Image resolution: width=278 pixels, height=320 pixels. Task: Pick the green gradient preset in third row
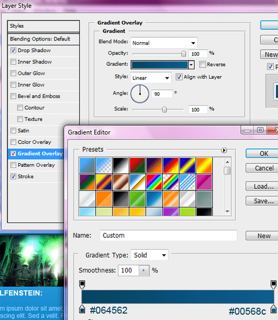click(137, 198)
